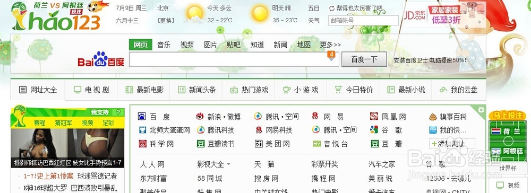This screenshot has height=193, width=531.
Task: Select the 贴吧 search tab
Action: [x=234, y=45]
